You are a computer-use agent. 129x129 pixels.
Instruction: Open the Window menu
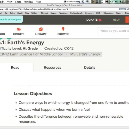coord(28,2)
